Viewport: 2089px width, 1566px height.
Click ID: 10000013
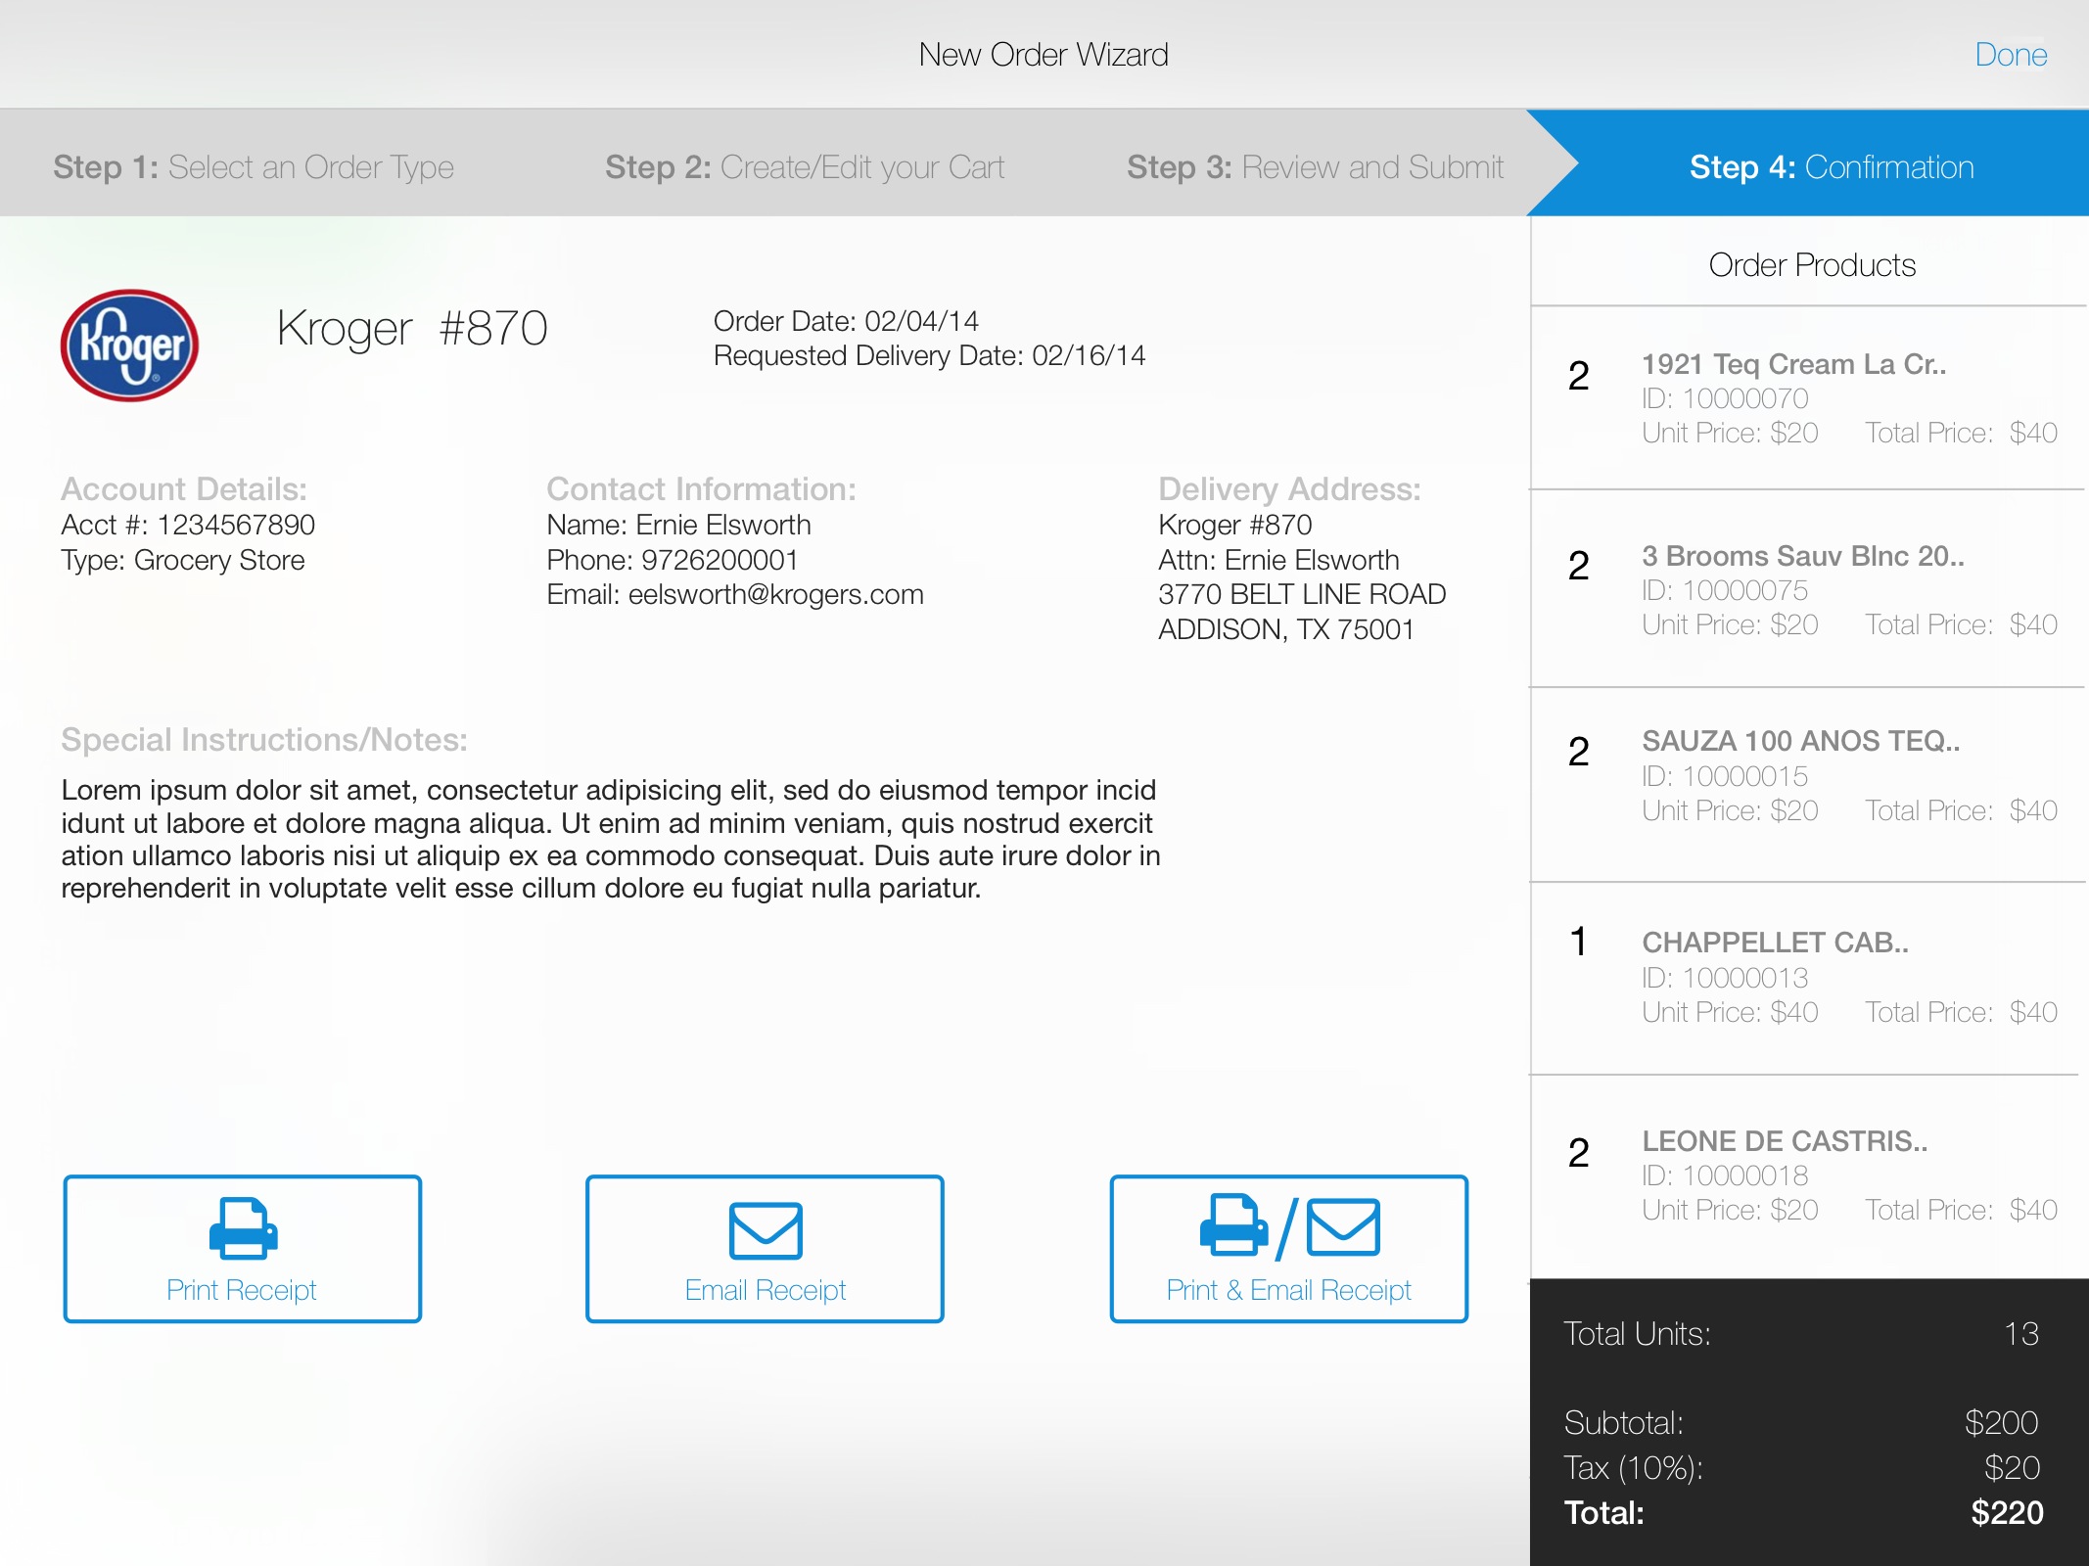click(1725, 978)
